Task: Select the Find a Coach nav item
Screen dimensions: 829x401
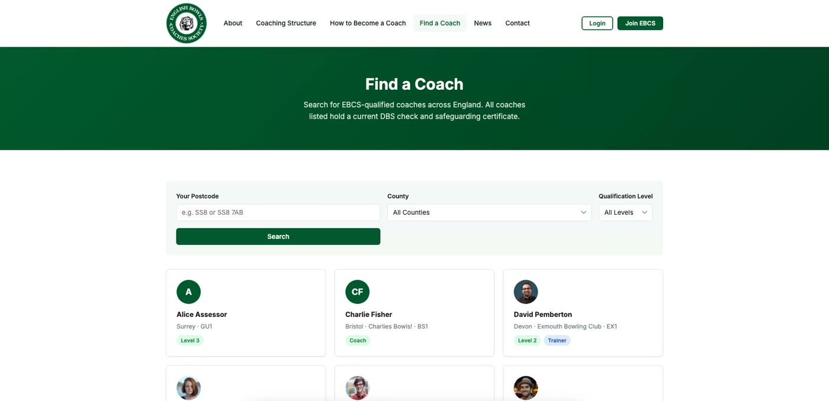Action: tap(440, 23)
